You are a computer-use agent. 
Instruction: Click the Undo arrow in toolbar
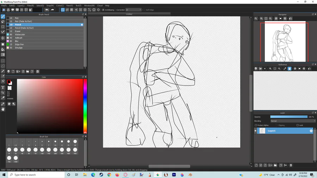click(x=47, y=10)
